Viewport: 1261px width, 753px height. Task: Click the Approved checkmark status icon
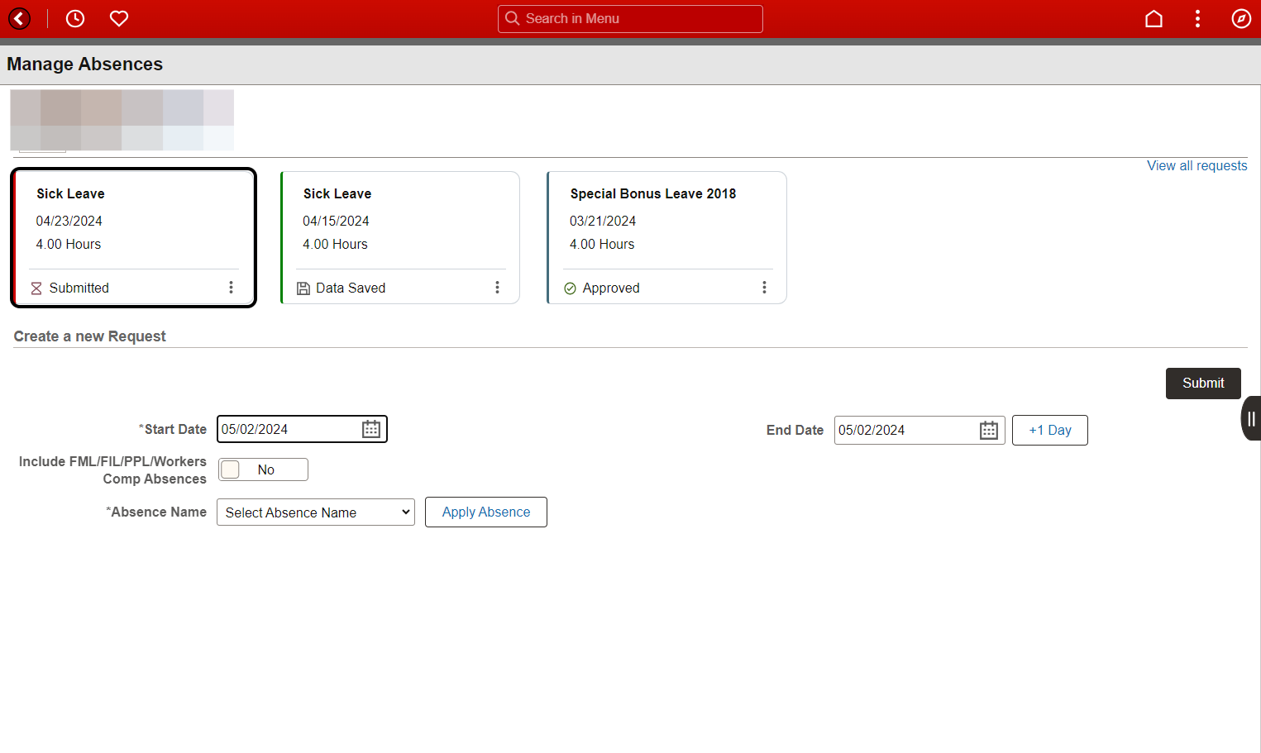[570, 288]
